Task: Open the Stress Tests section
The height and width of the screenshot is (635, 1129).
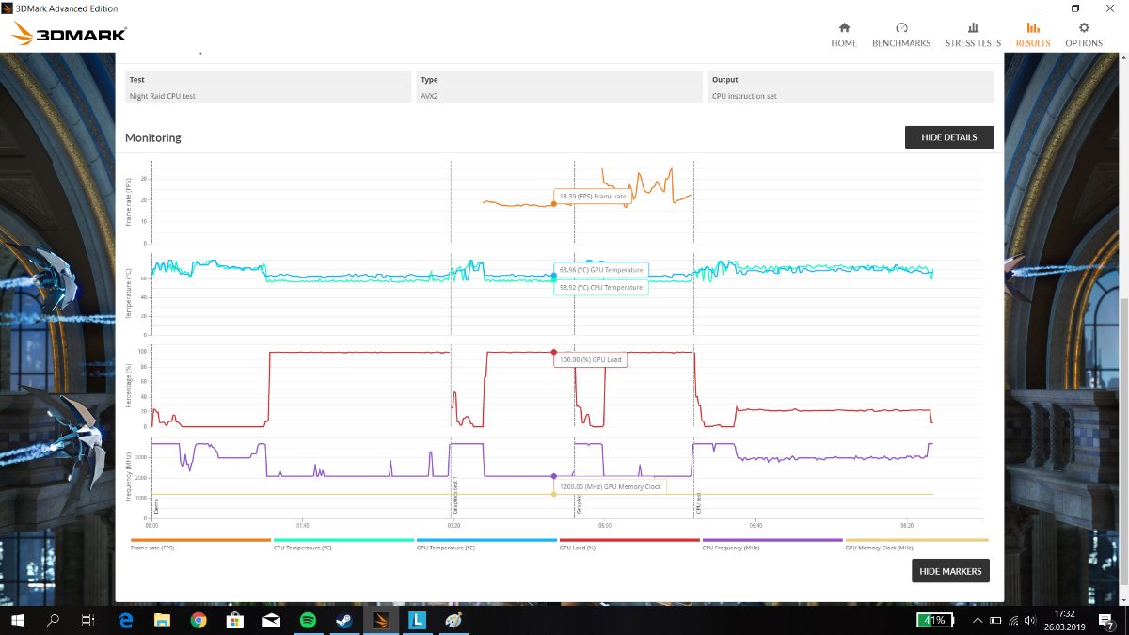Action: point(973,35)
